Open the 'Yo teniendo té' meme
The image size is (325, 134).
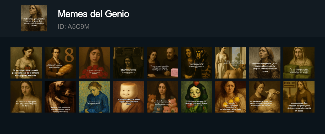coord(26,97)
